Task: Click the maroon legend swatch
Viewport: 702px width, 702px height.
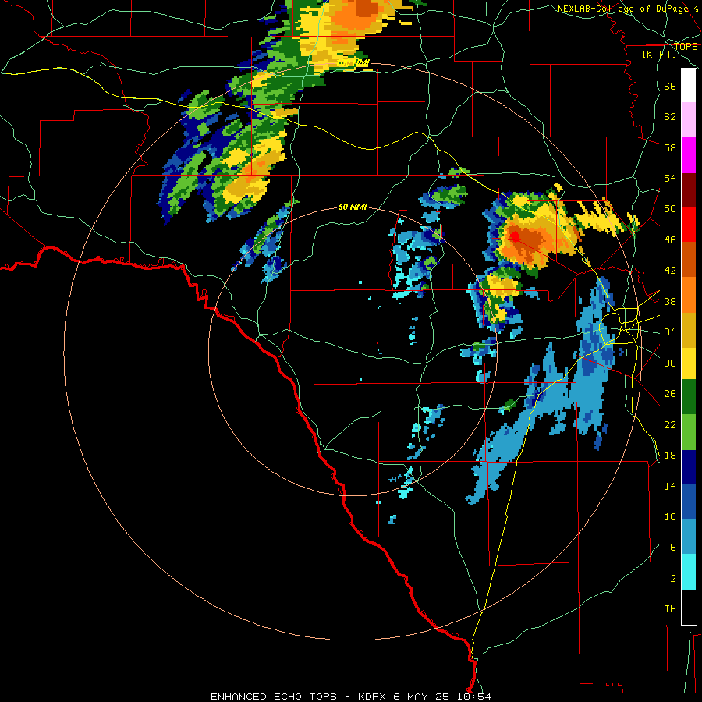Action: [x=689, y=190]
